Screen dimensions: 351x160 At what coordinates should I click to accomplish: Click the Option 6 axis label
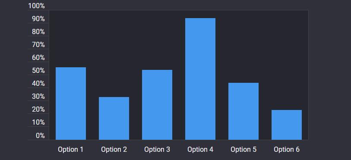point(287,150)
